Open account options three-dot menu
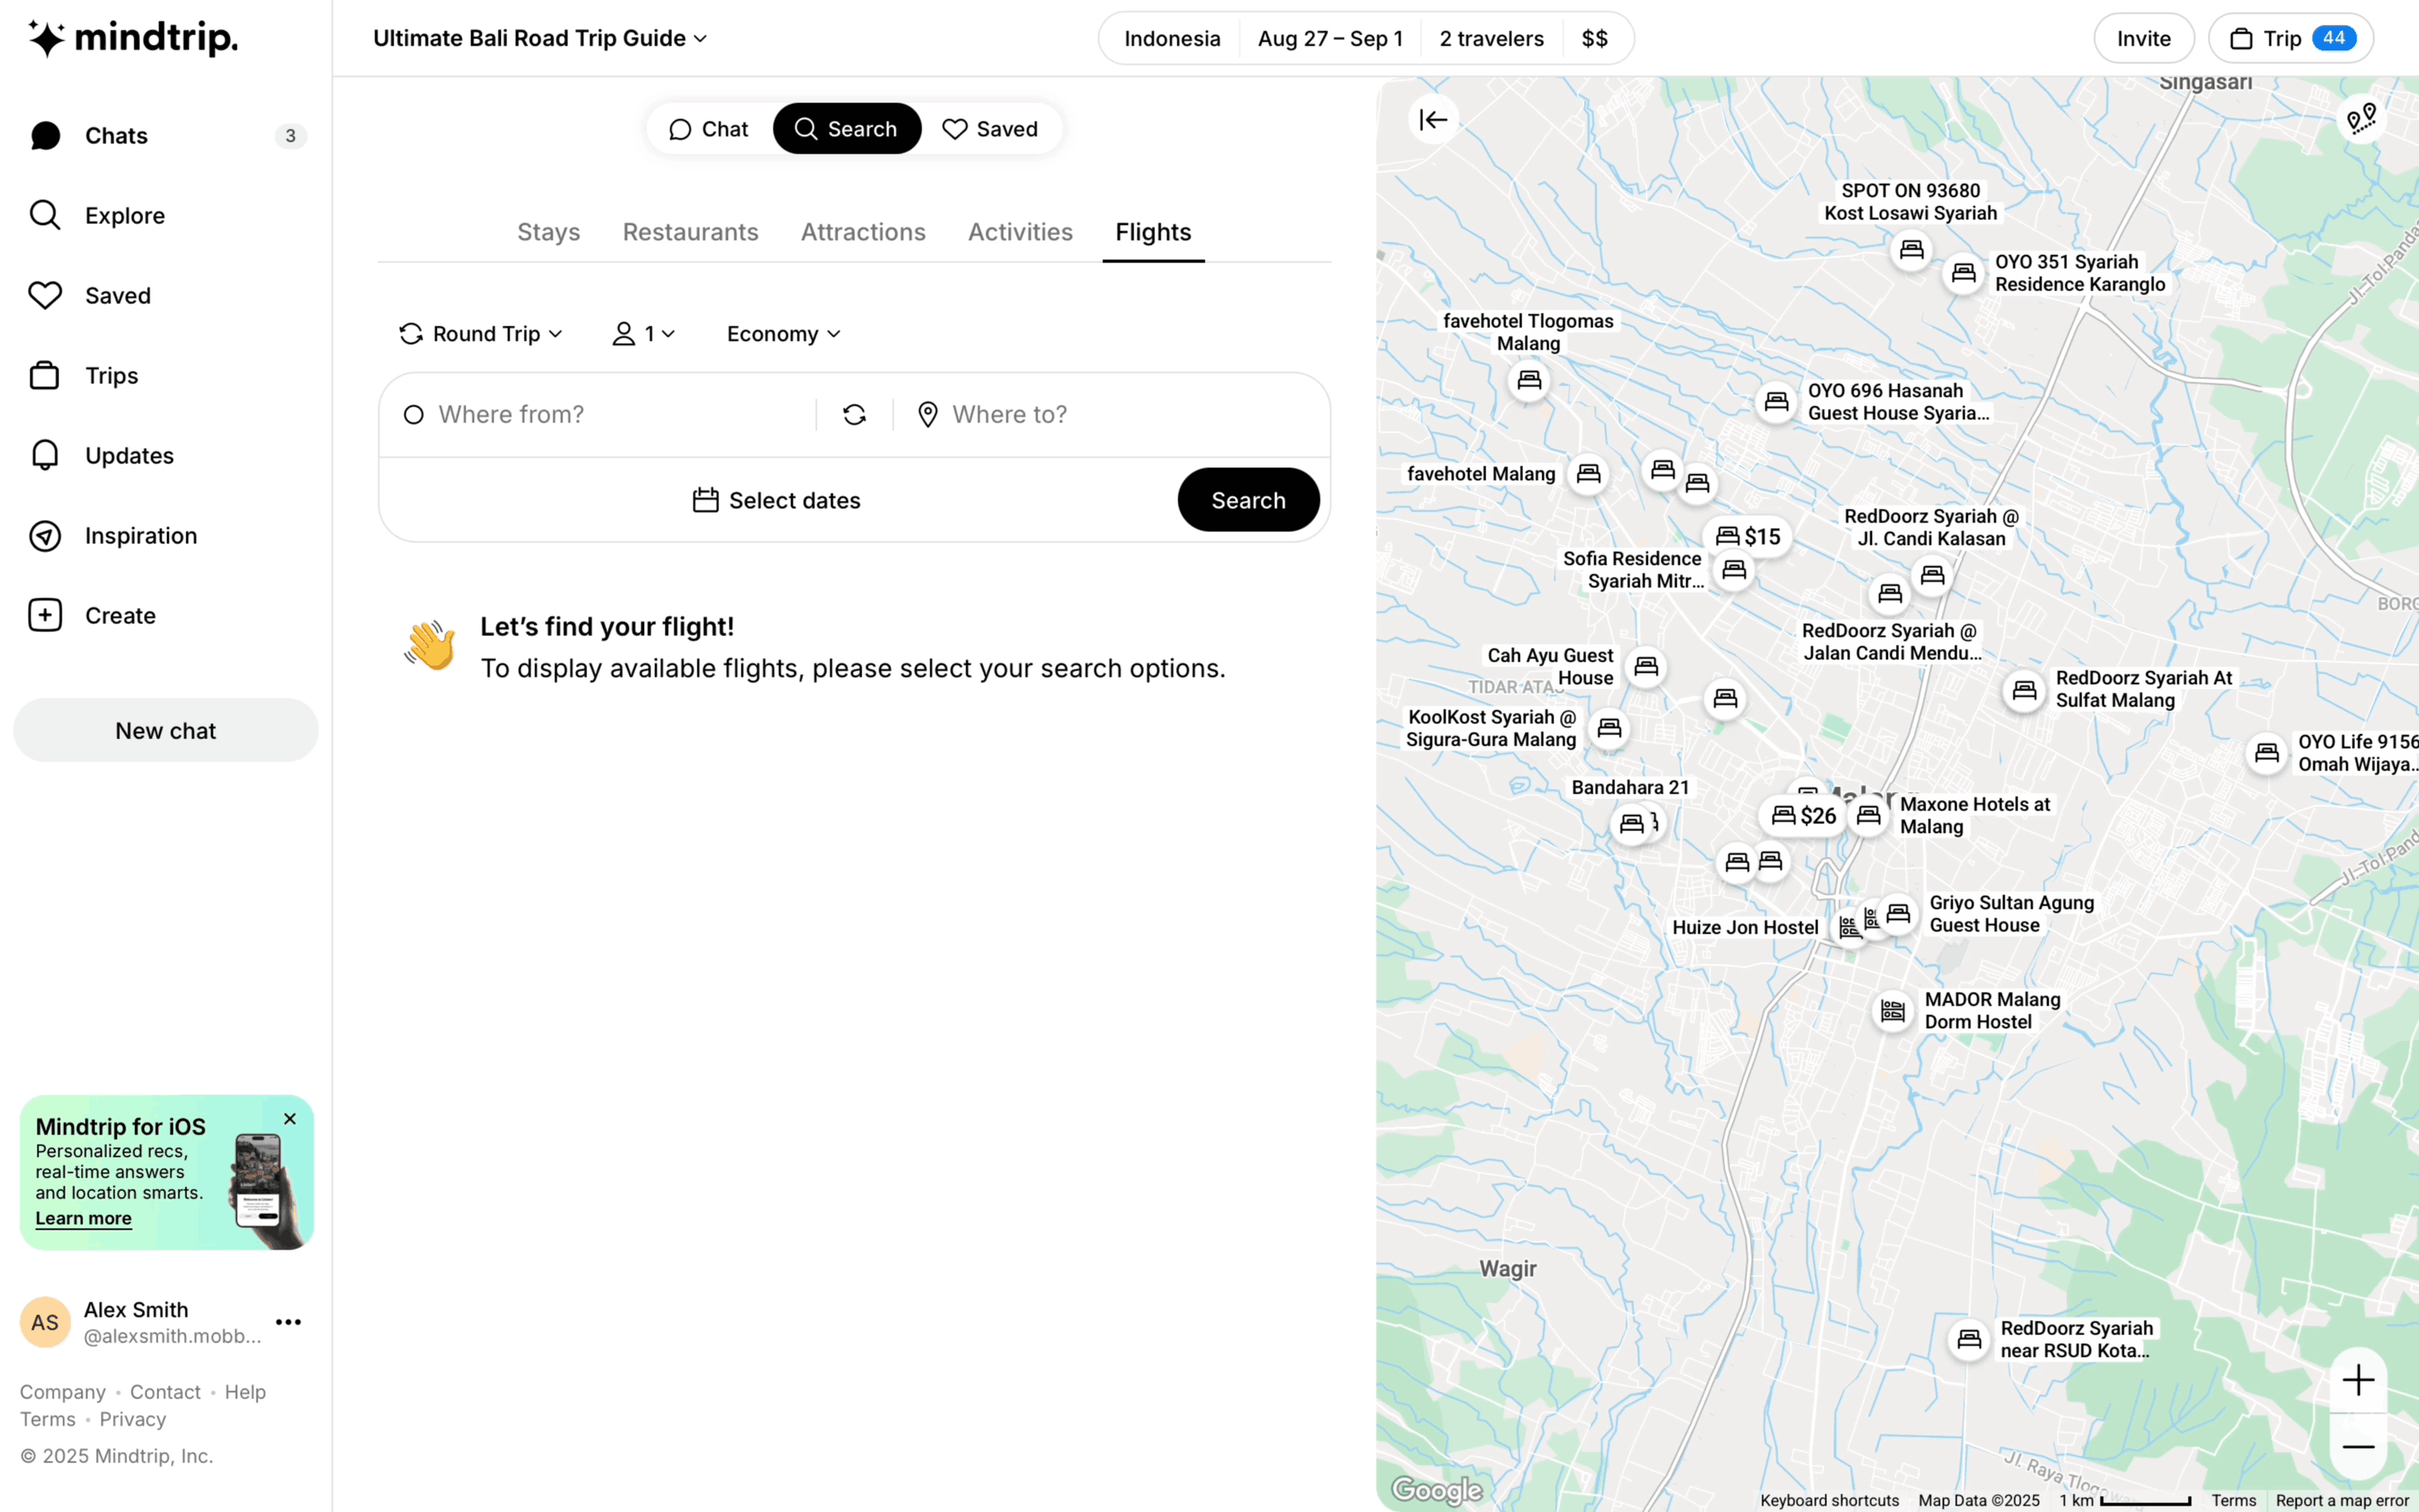Screen dimensions: 2419x1512 click(x=288, y=1322)
